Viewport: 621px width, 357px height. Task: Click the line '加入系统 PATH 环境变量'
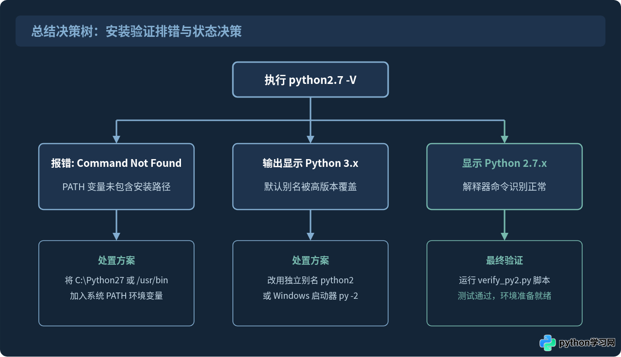click(x=116, y=295)
